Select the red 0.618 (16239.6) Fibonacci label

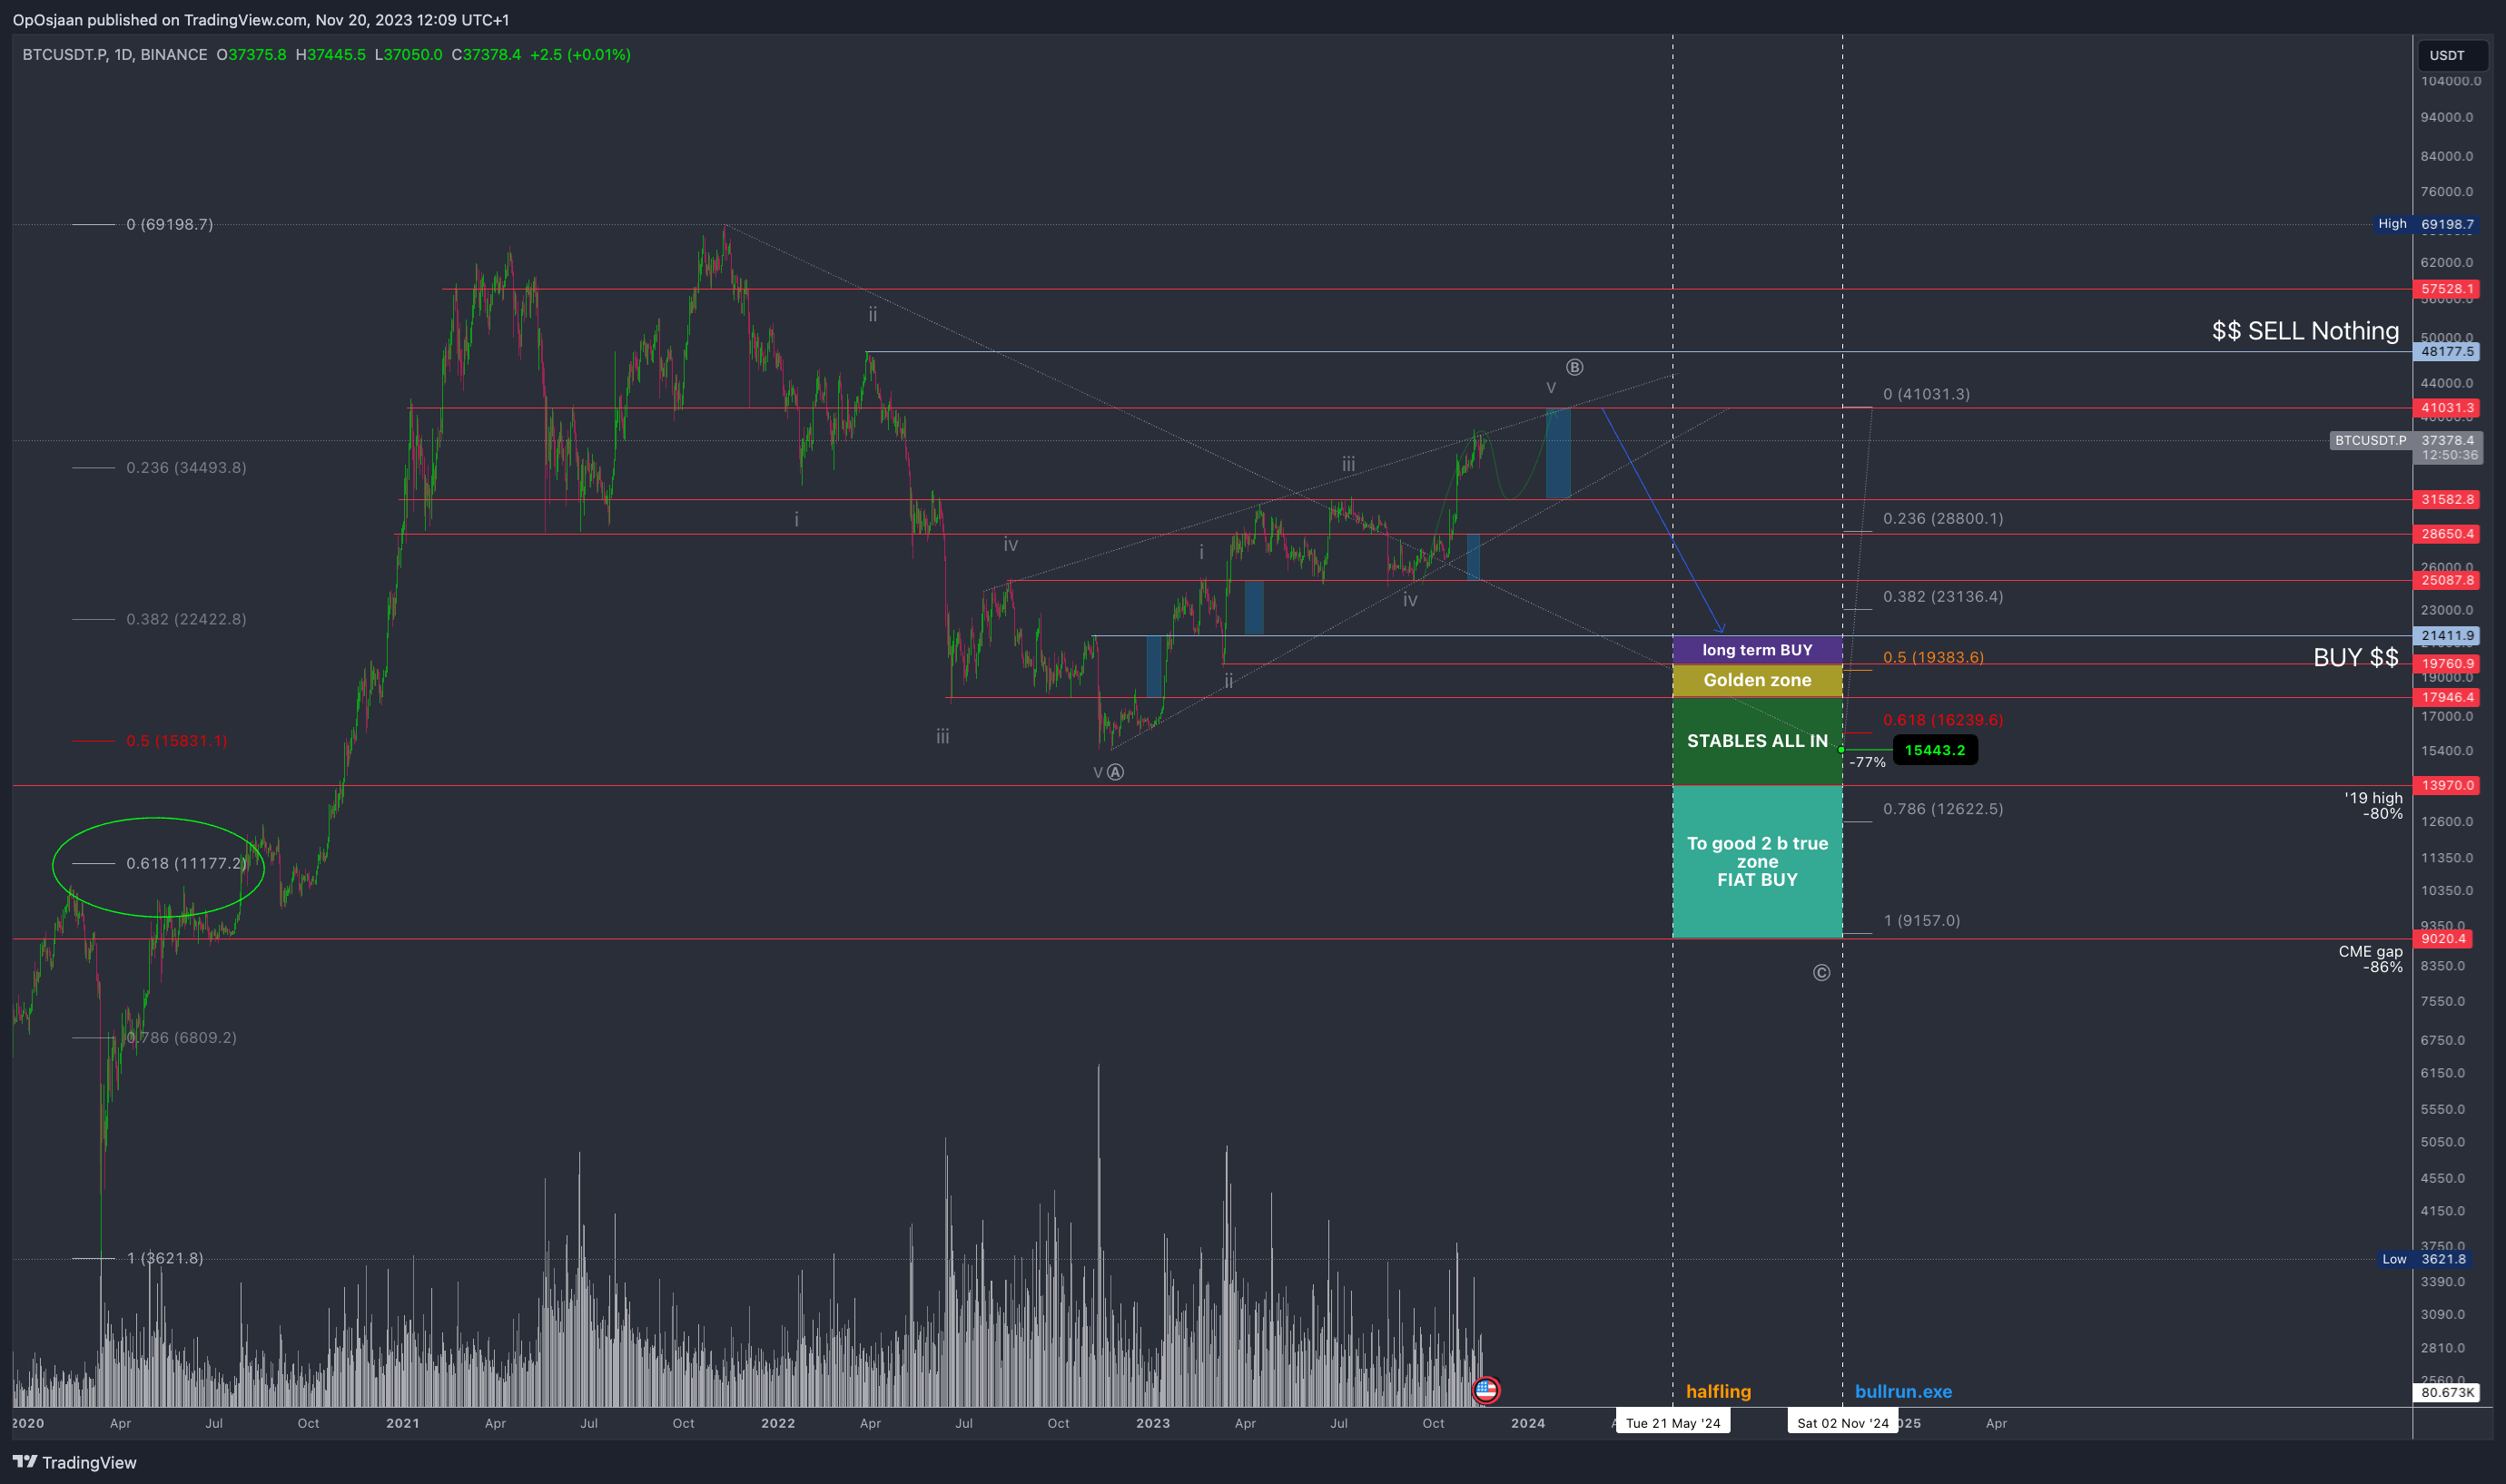[x=1943, y=720]
